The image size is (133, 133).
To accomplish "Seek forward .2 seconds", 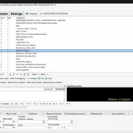I will pos(55,104).
